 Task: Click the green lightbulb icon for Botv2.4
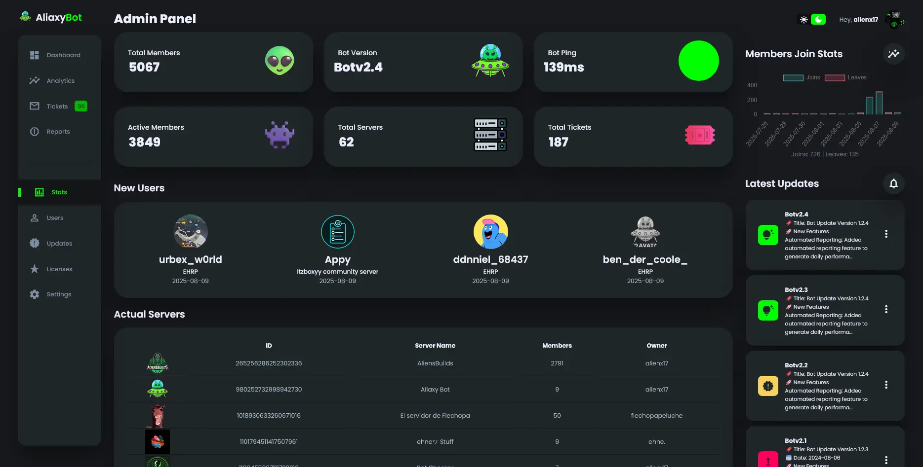click(x=768, y=235)
